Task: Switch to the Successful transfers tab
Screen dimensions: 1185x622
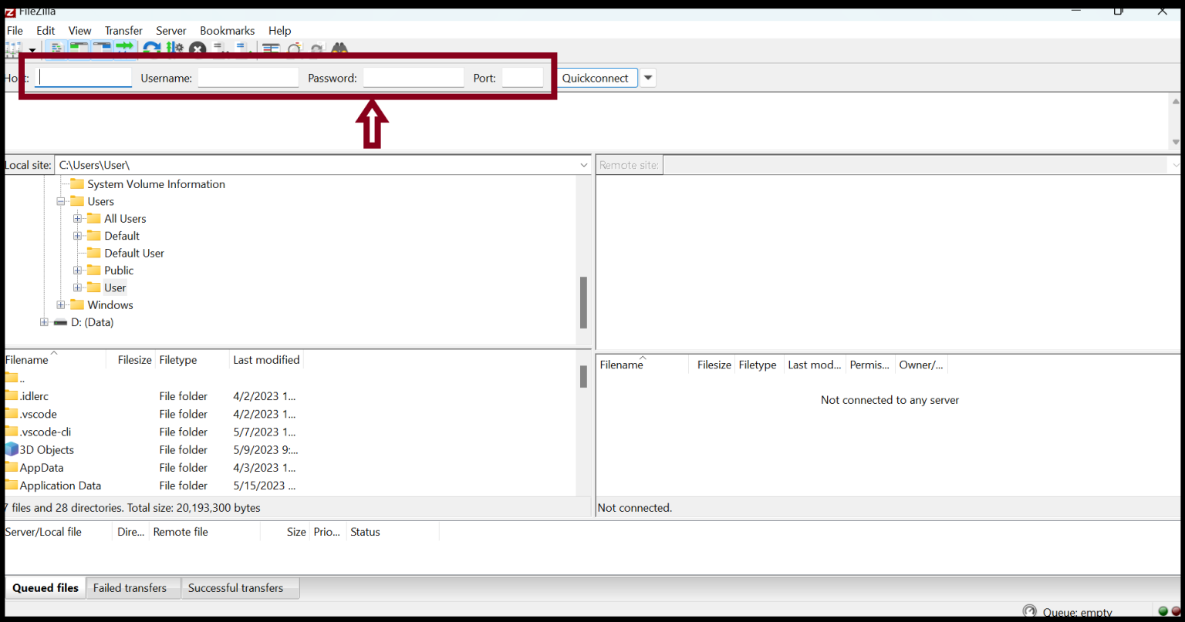Action: tap(241, 588)
